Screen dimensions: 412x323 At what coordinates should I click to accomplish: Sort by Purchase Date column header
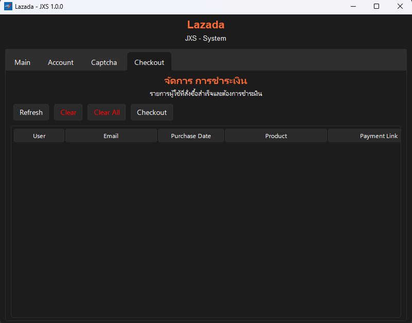tap(191, 136)
